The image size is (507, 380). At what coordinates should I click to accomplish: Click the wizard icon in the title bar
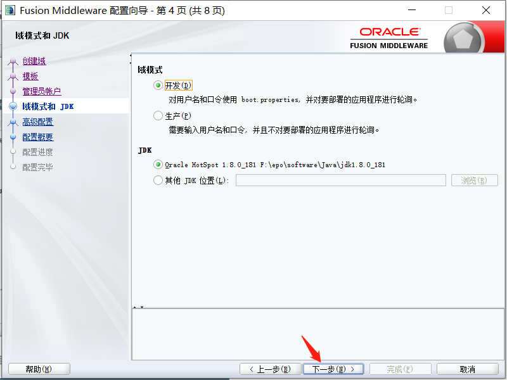point(9,9)
